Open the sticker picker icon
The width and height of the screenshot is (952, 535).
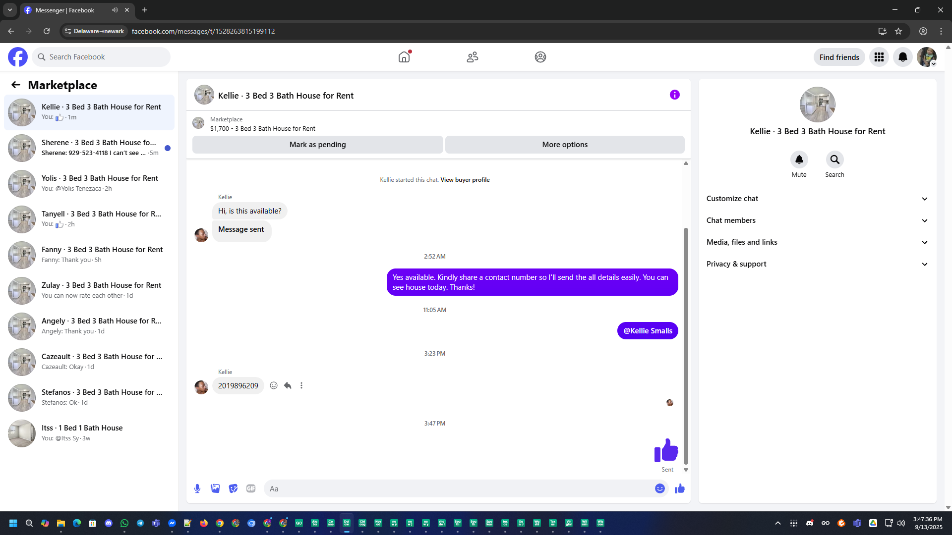[233, 488]
